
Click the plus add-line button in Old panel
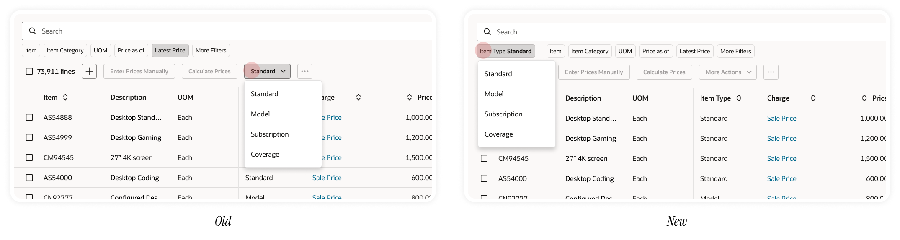click(89, 71)
